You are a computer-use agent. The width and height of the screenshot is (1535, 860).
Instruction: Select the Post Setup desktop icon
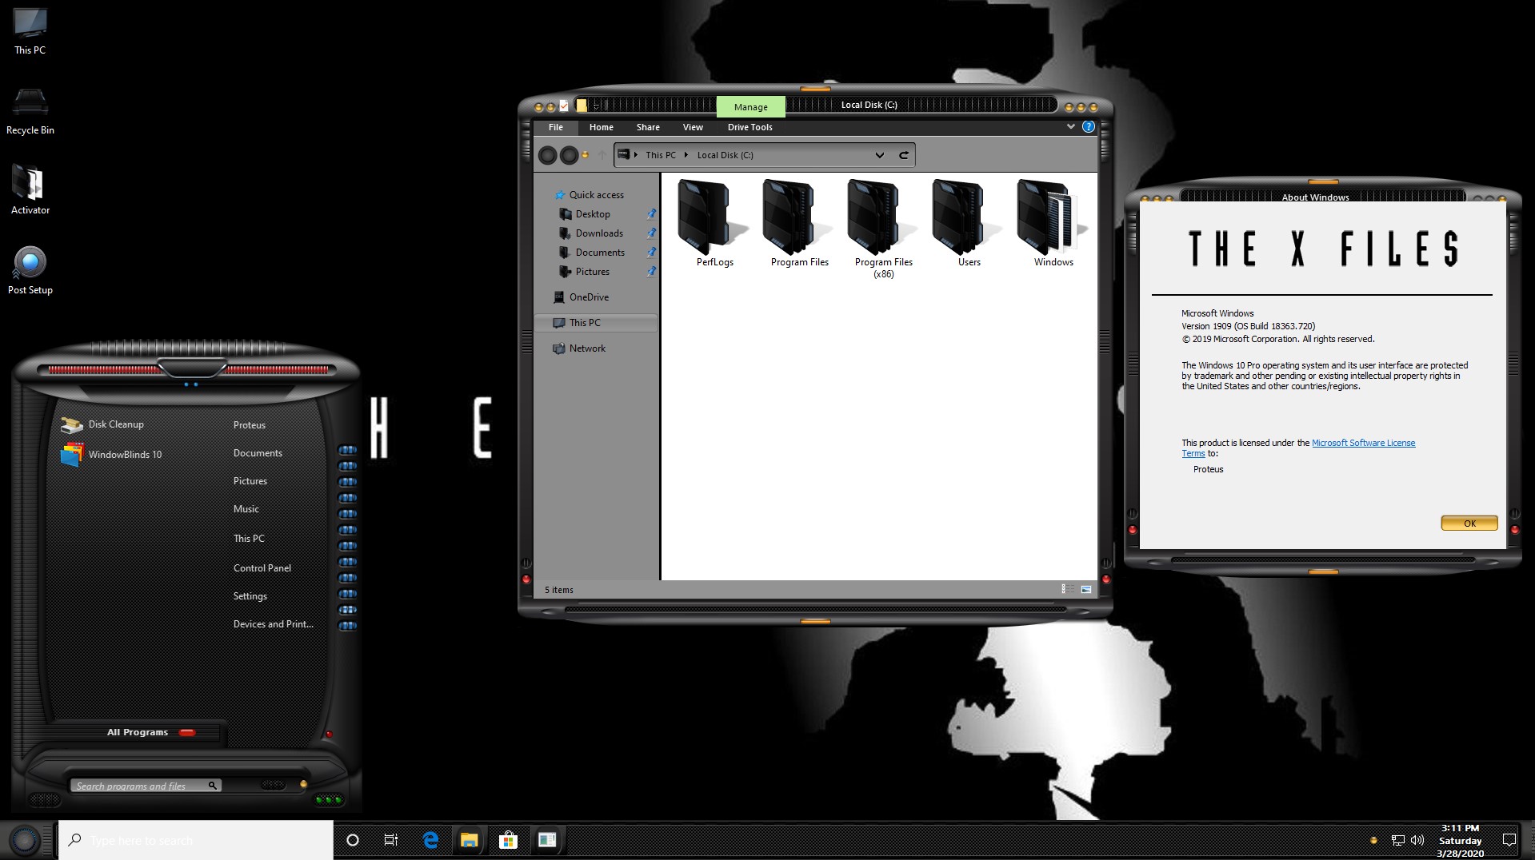coord(30,270)
